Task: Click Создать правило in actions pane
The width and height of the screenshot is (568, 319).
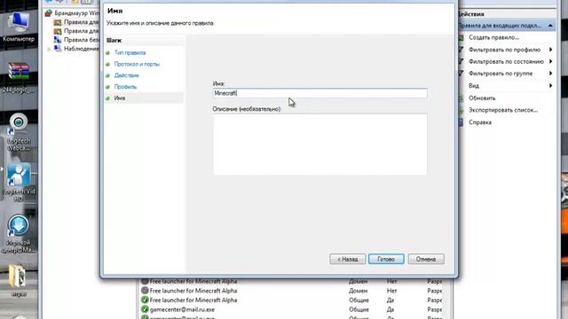Action: (493, 37)
